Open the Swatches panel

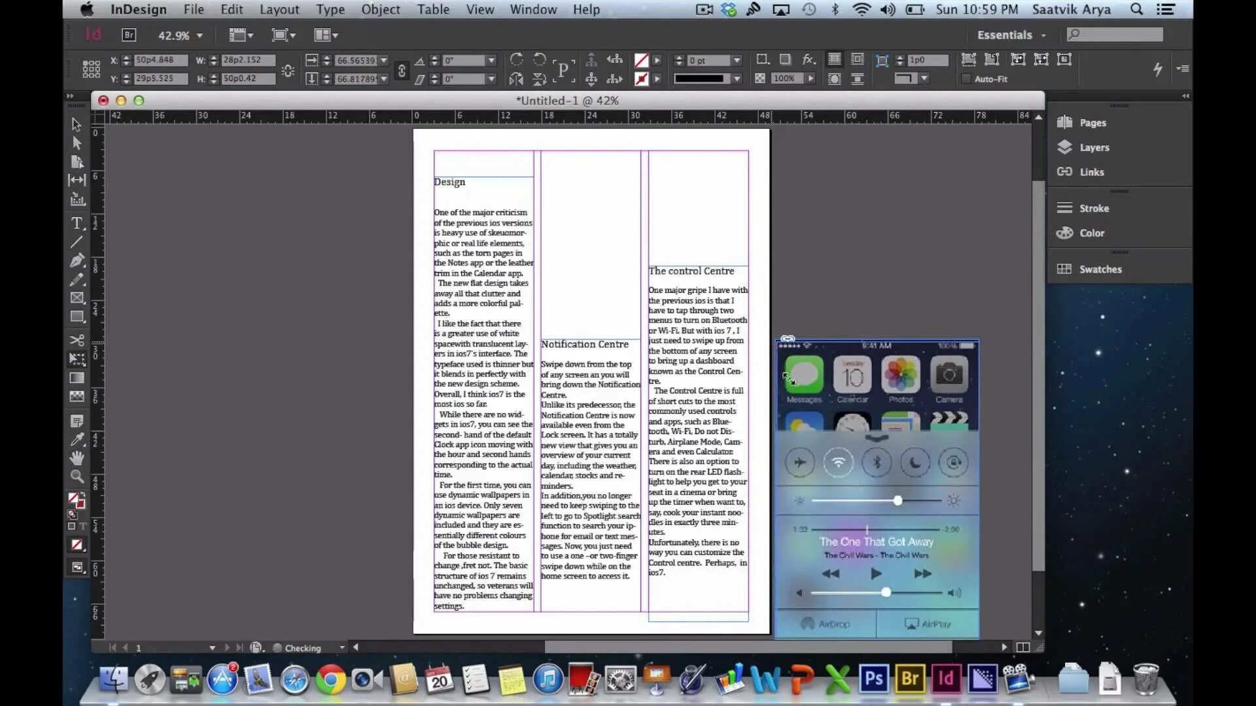coord(1100,269)
